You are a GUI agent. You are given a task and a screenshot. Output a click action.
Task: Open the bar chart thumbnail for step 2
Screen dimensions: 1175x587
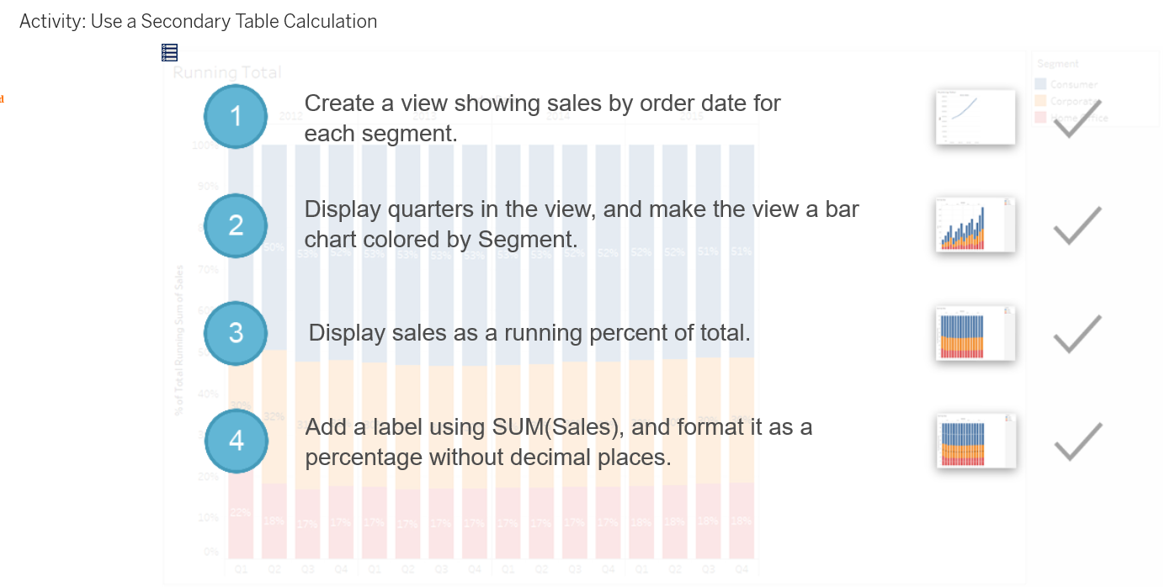point(976,225)
